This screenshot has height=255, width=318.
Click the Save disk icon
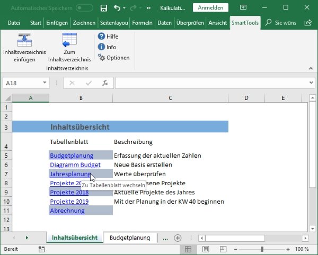point(103,8)
